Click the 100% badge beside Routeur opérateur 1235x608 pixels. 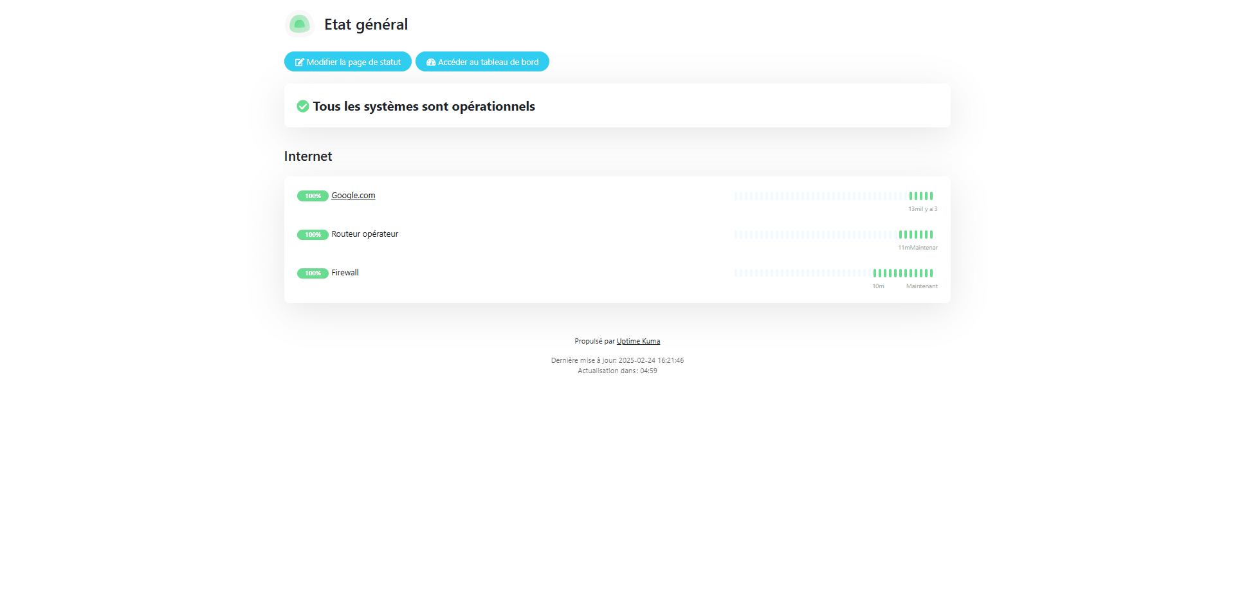point(313,235)
